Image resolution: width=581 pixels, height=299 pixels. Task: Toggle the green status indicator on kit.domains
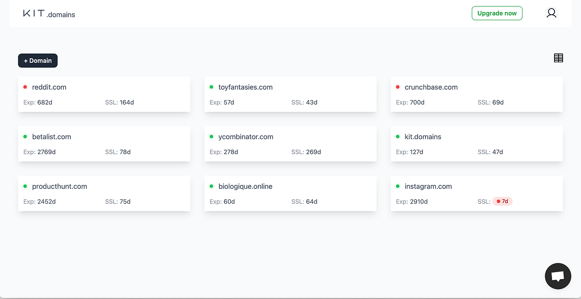click(398, 137)
